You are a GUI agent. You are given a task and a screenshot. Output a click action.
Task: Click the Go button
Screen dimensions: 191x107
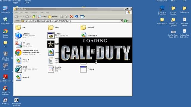click(x=127, y=21)
